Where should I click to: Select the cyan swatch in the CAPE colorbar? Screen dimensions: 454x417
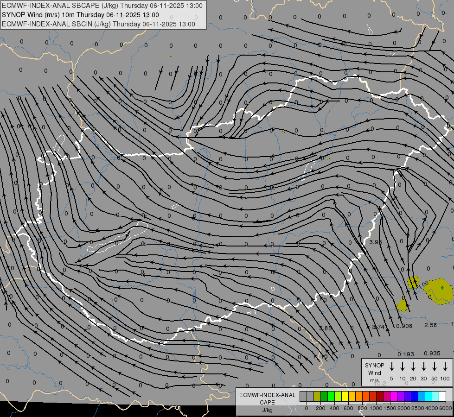coord(428,396)
